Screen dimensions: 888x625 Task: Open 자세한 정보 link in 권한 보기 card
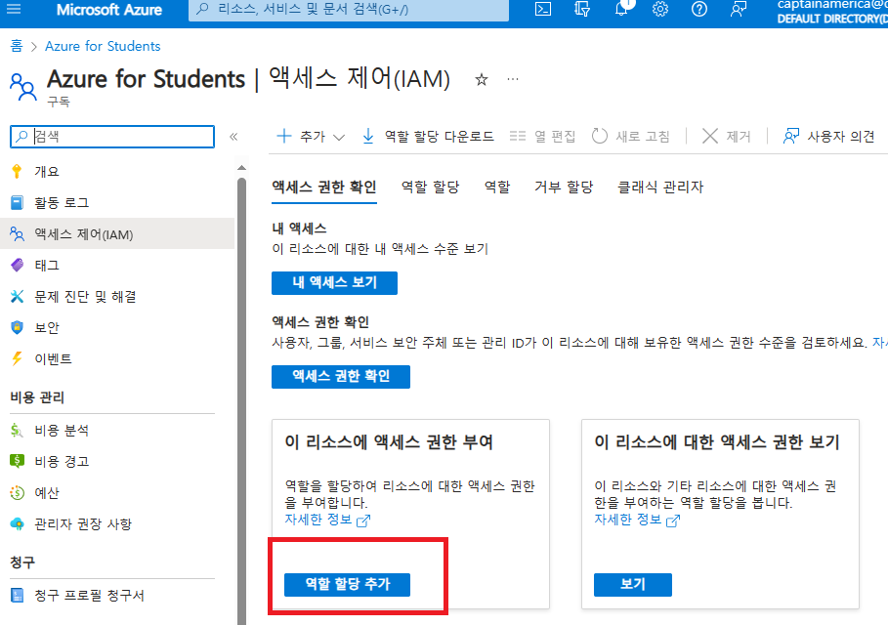pos(637,520)
